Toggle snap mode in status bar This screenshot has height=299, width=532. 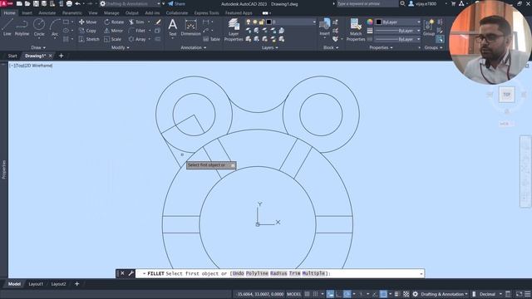tap(316, 294)
